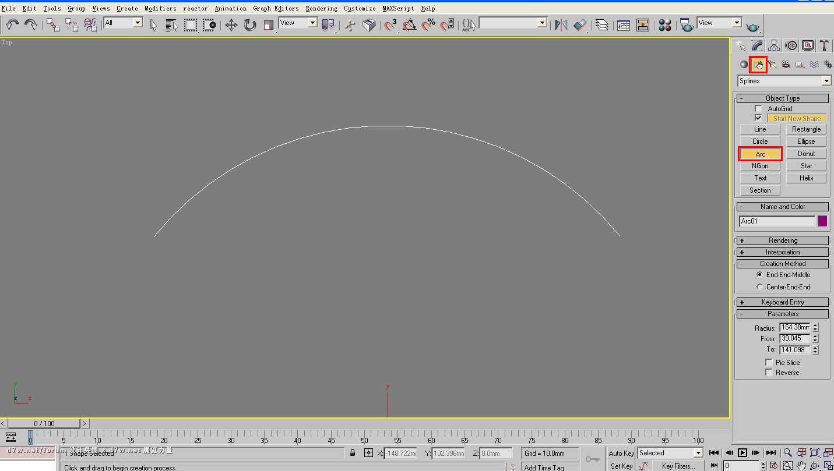This screenshot has height=471, width=834.
Task: Open Select by Name list icon
Action: pos(172,24)
